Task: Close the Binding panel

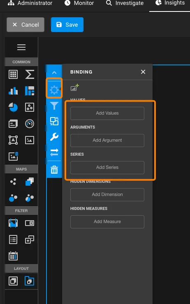Action: point(143,72)
